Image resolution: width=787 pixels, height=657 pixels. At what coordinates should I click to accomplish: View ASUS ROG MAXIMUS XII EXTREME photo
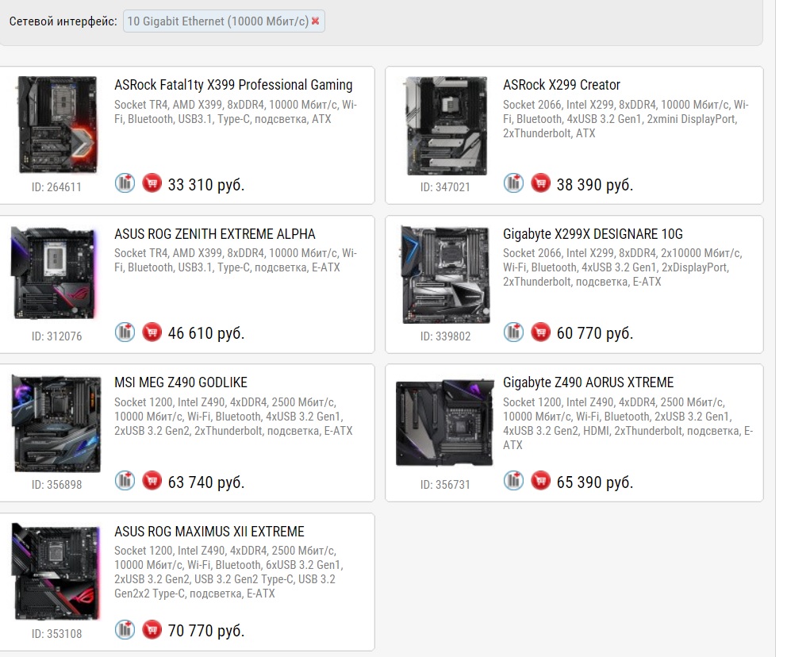pyautogui.click(x=56, y=571)
